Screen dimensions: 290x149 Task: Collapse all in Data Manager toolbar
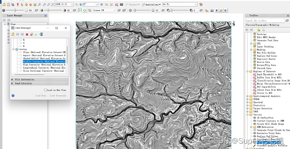pos(17,34)
